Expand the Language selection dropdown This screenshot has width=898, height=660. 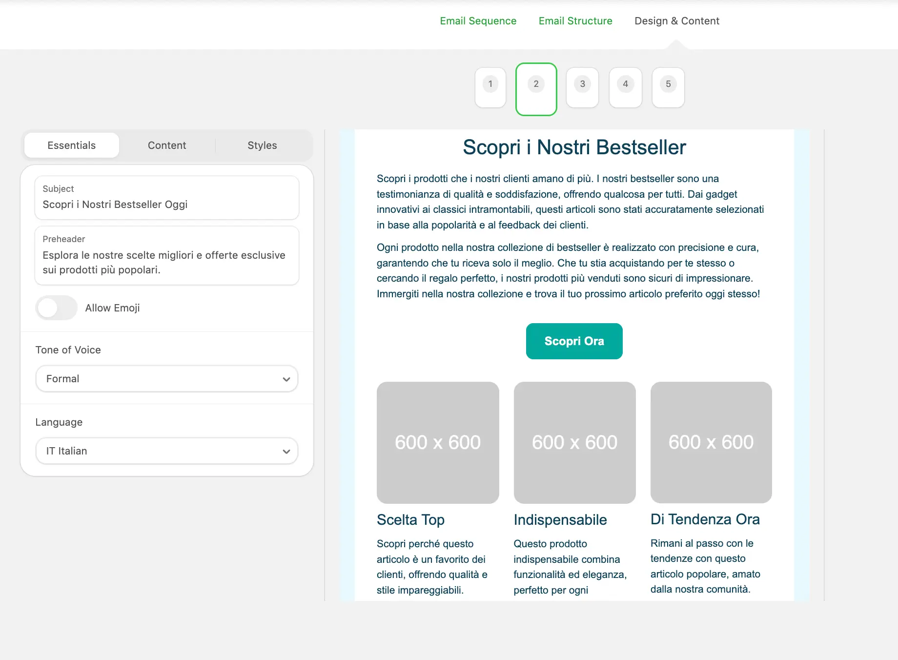[x=166, y=451]
